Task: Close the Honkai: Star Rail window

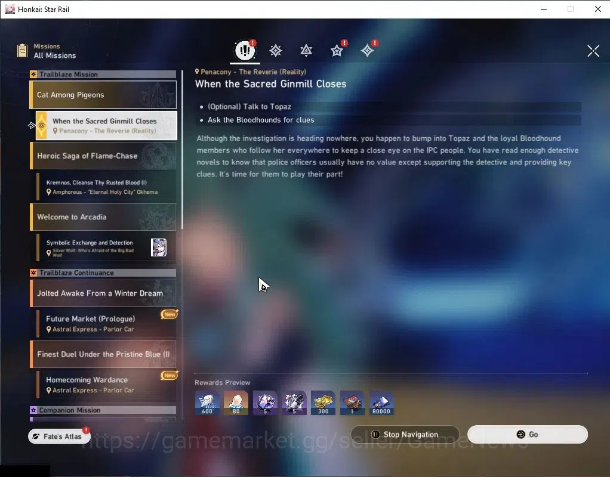Action: (598, 9)
